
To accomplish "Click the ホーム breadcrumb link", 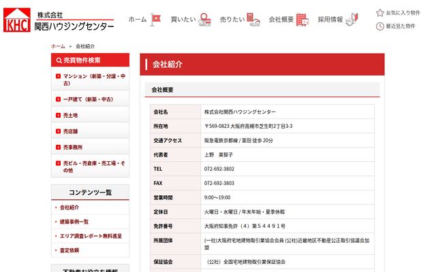I will coord(58,46).
